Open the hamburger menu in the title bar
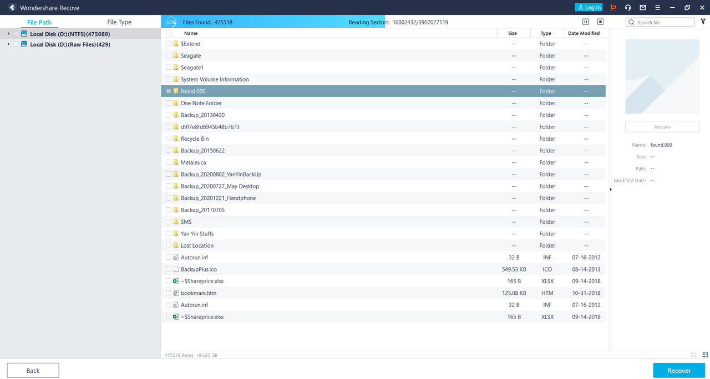Screen dimensions: 710x379 click(657, 7)
